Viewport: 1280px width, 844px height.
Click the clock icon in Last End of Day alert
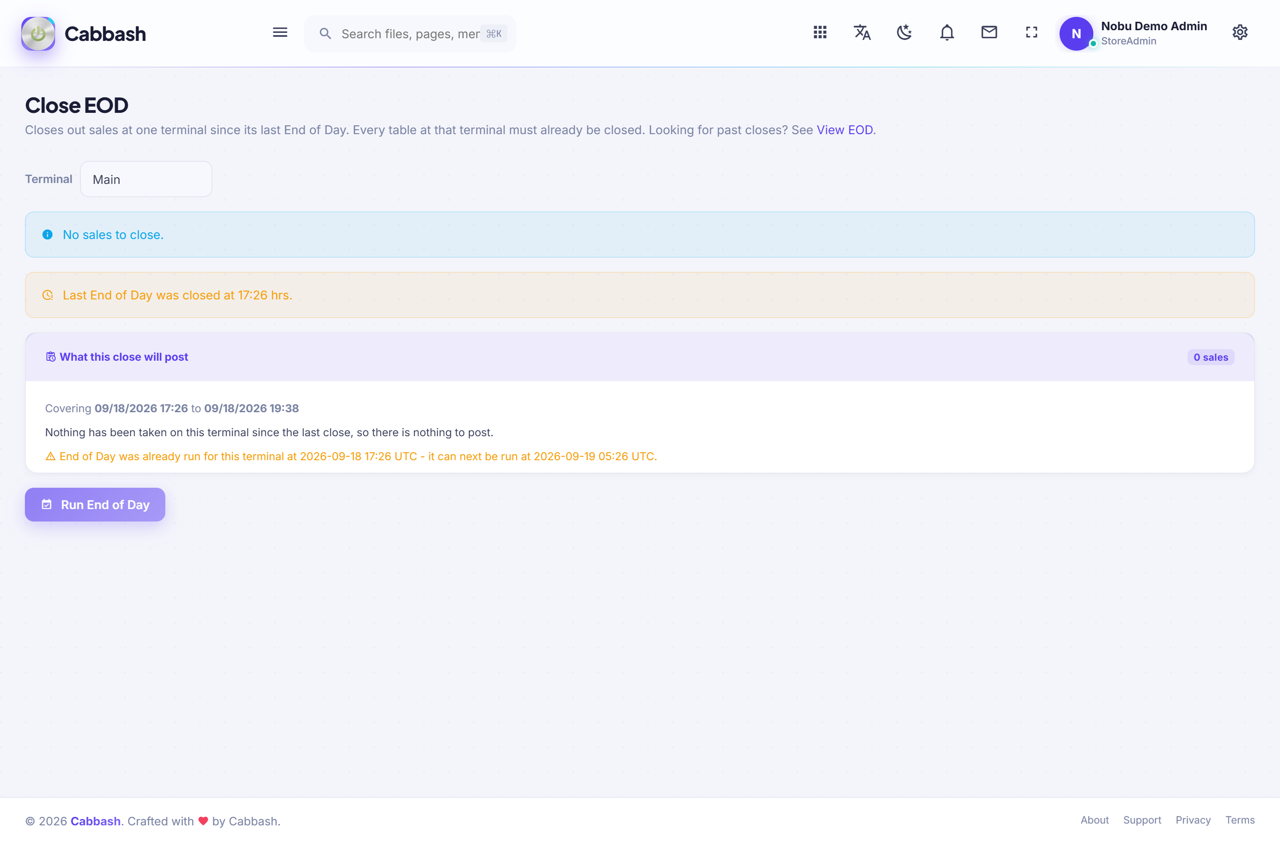pos(48,295)
